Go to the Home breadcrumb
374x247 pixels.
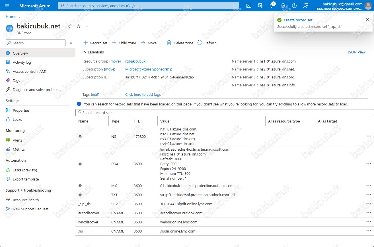point(11,16)
